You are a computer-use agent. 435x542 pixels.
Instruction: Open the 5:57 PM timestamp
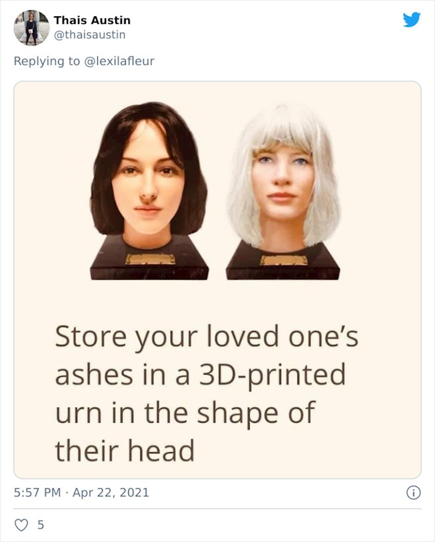pyautogui.click(x=37, y=493)
